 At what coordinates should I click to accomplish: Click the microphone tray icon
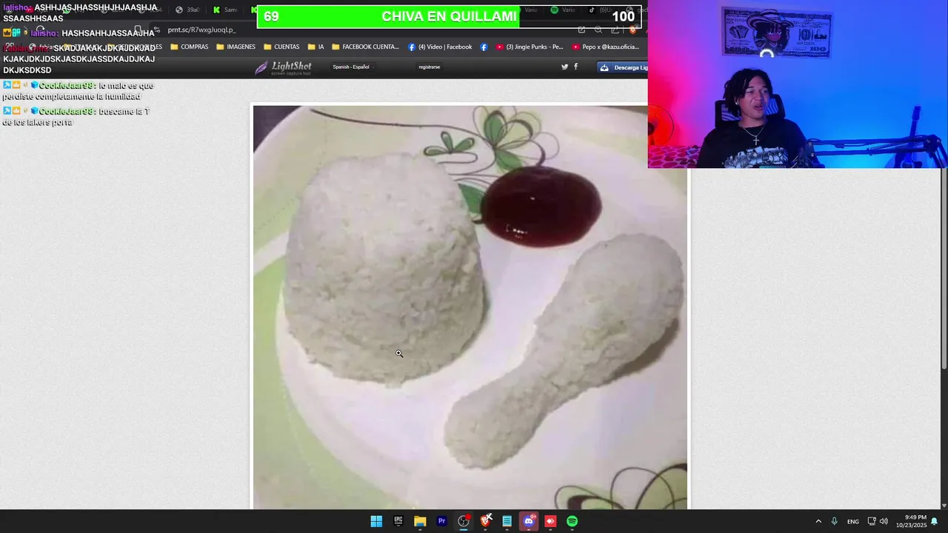click(x=834, y=521)
